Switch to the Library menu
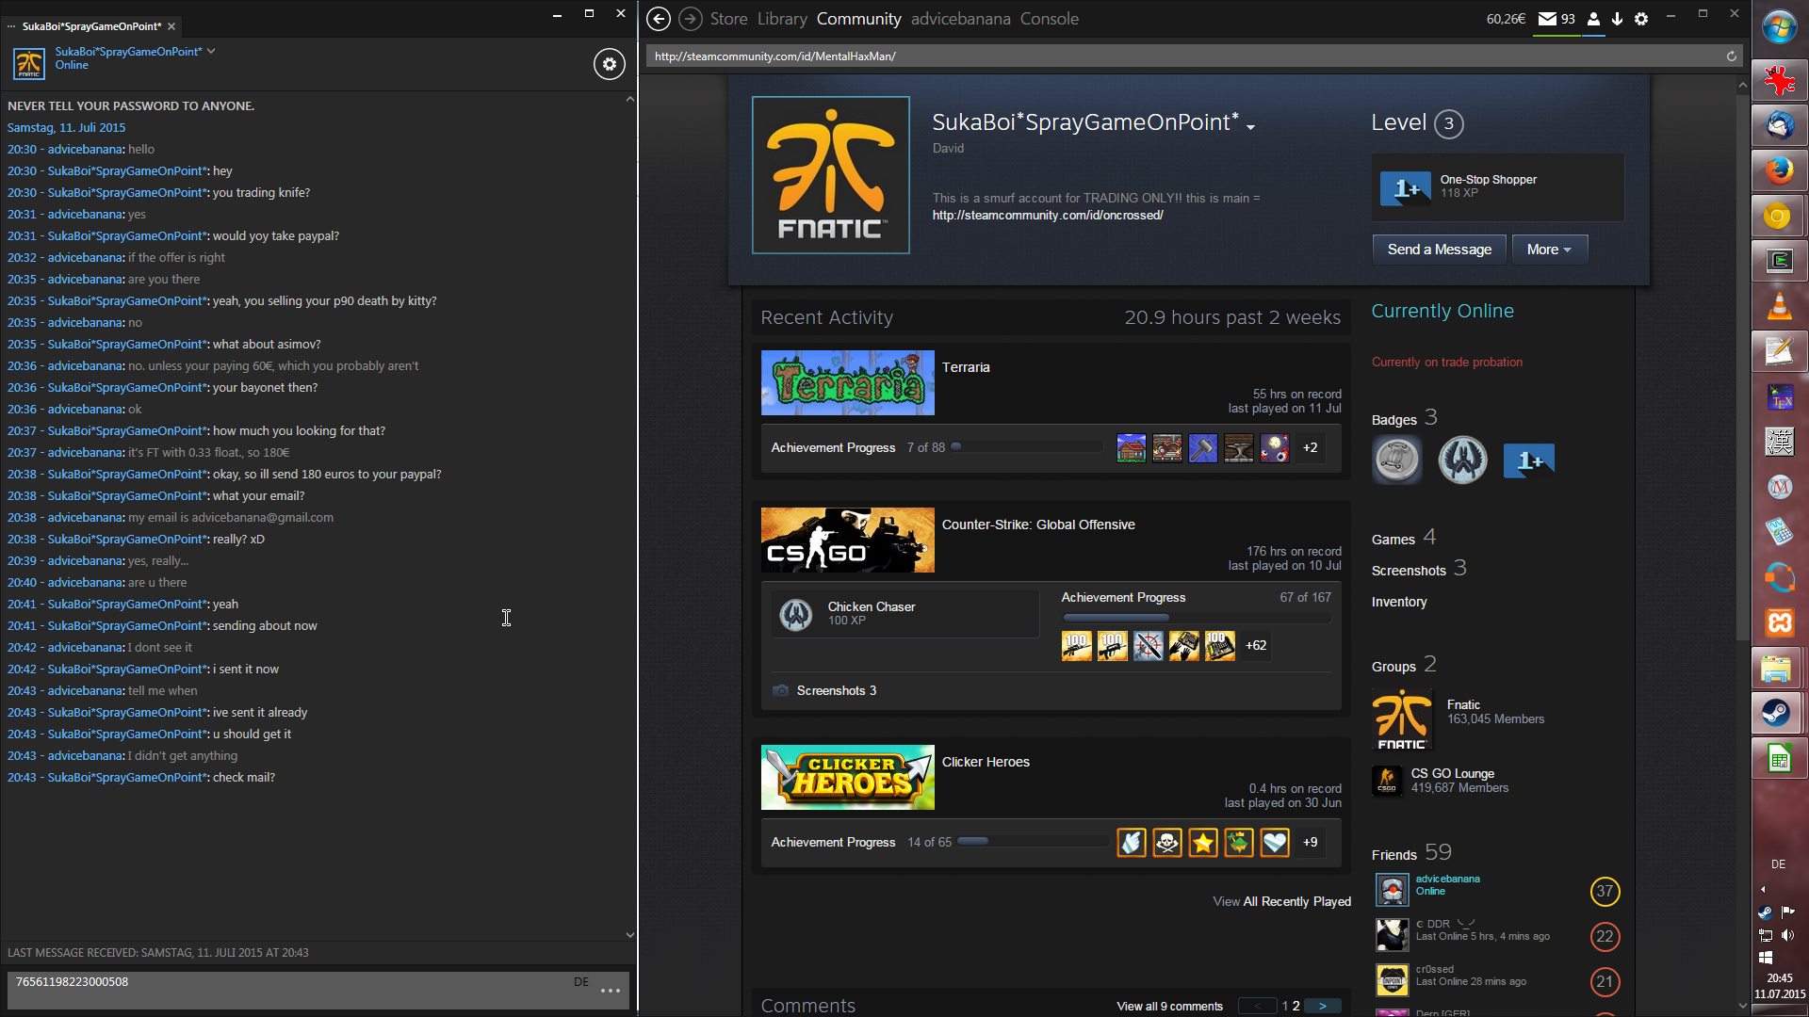Image resolution: width=1809 pixels, height=1017 pixels. [782, 19]
